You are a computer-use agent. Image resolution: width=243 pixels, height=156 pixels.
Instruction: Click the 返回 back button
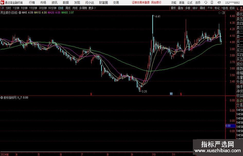[232, 8]
